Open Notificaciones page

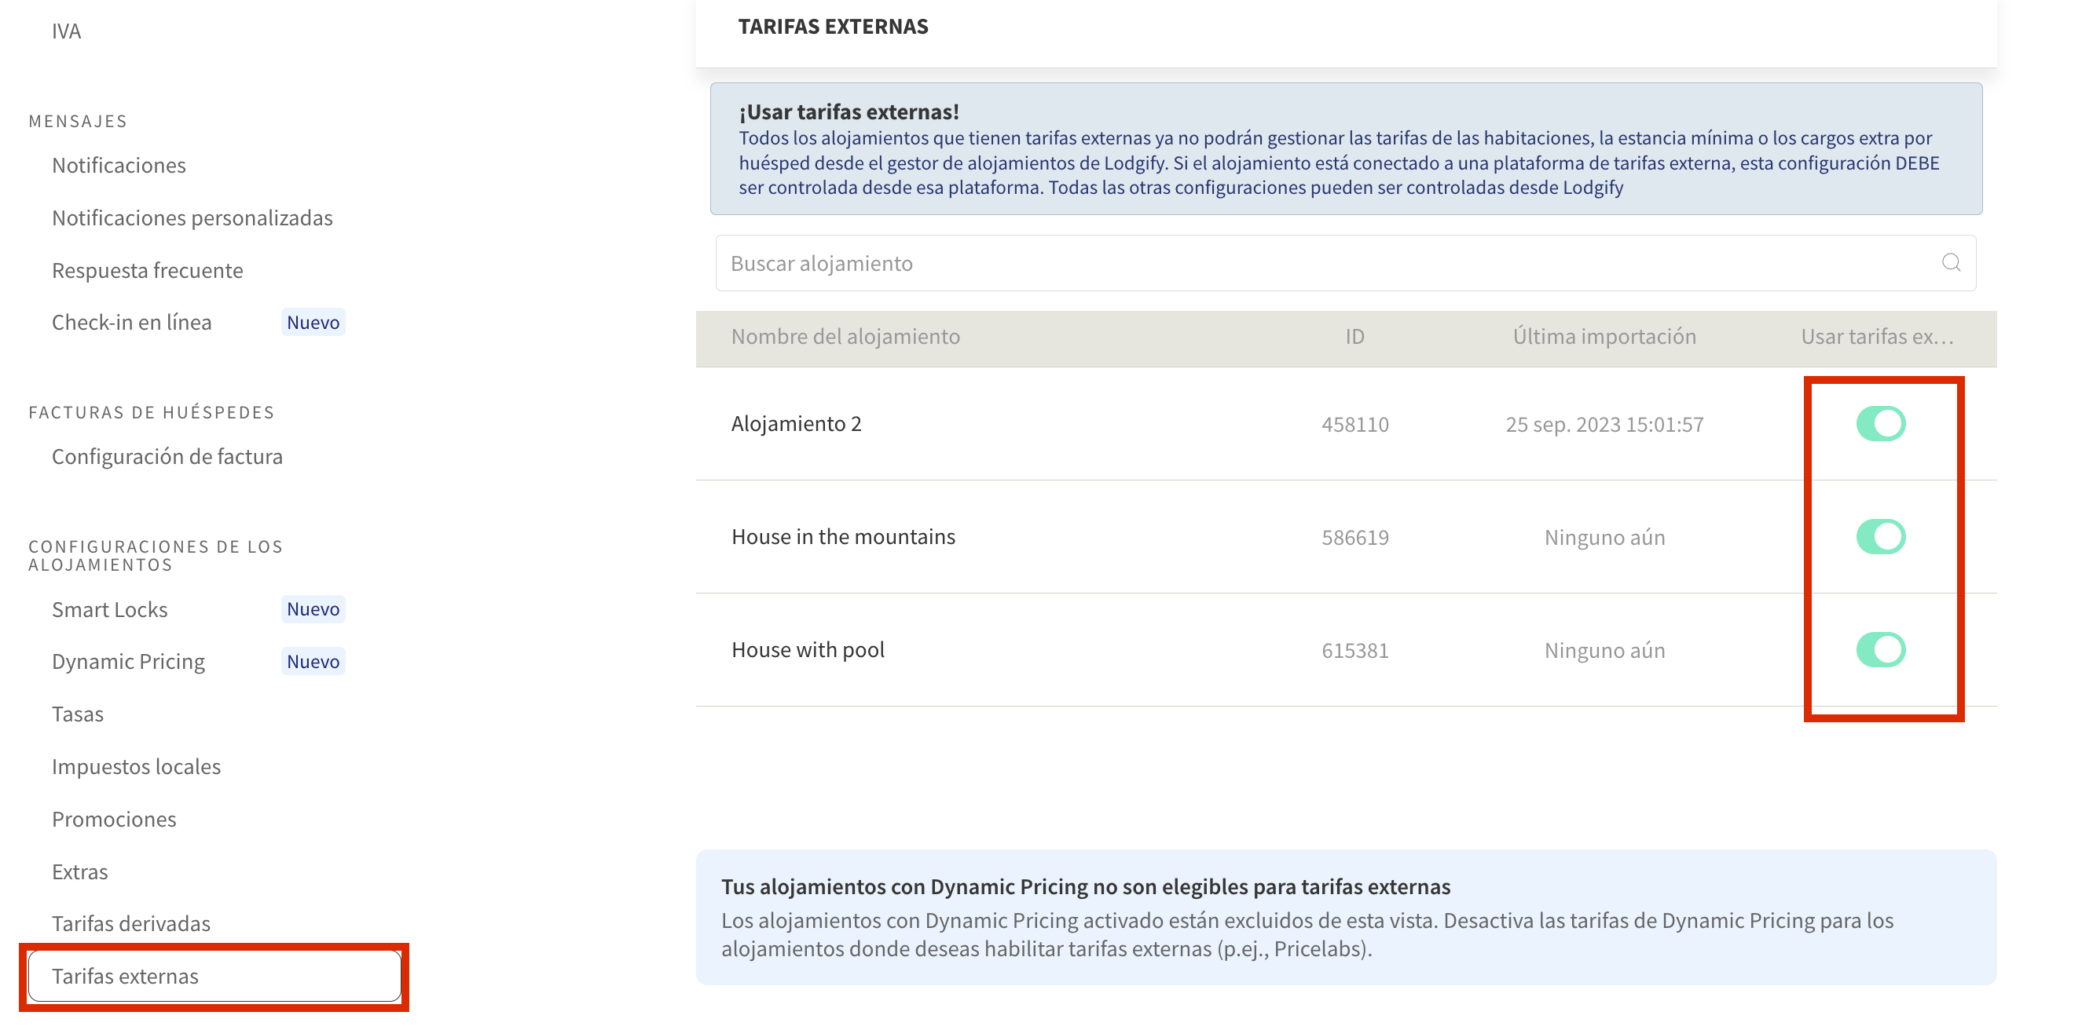coord(119,165)
